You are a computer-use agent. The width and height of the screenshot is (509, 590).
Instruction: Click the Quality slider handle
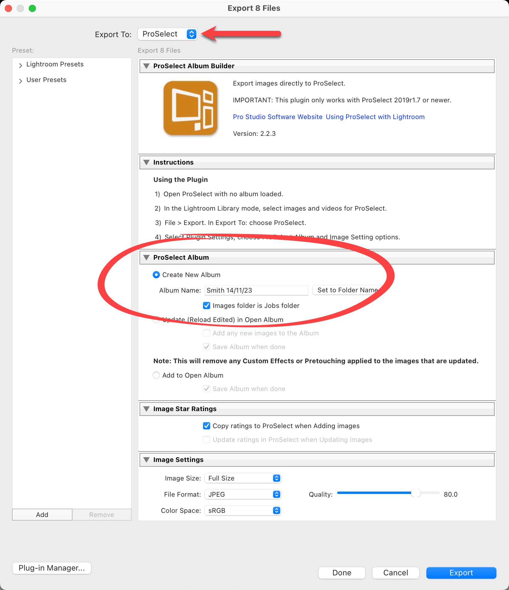416,493
